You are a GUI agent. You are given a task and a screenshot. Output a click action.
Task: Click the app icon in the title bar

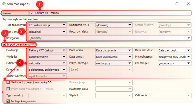pyautogui.click(x=4, y=4)
